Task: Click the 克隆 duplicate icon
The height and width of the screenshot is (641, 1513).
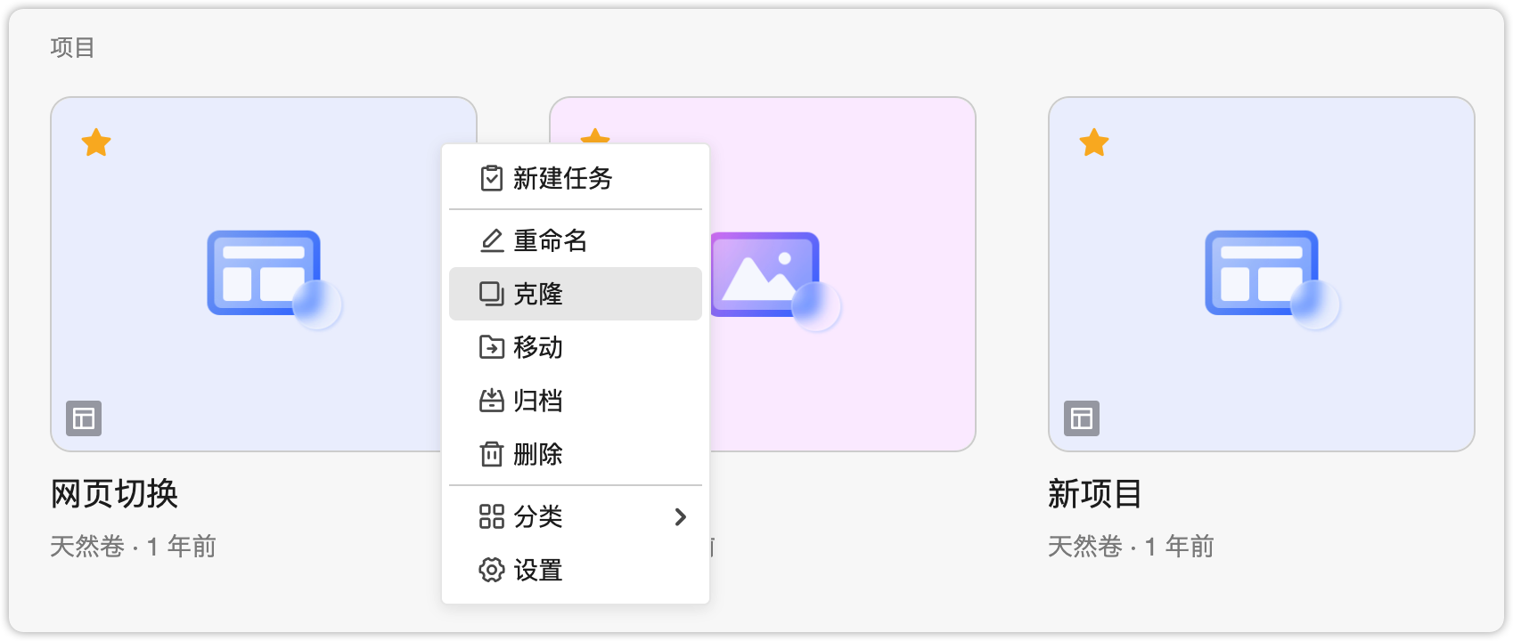Action: click(491, 294)
